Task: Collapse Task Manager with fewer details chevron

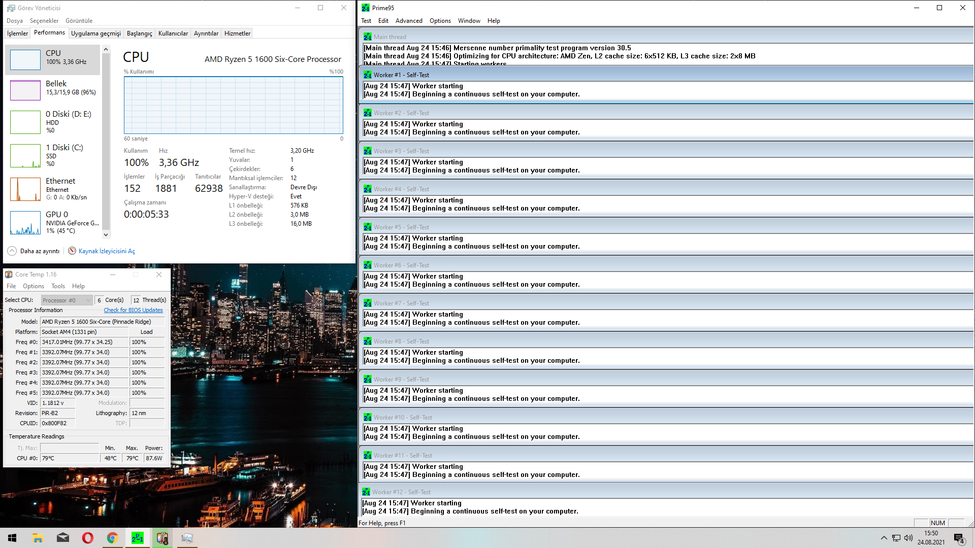Action: (12, 251)
